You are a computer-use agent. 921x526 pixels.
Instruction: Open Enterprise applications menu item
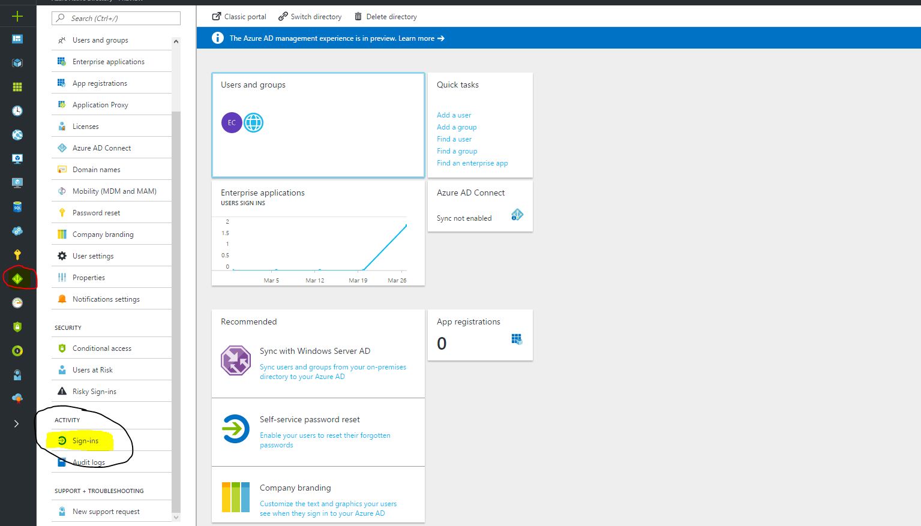click(x=112, y=62)
